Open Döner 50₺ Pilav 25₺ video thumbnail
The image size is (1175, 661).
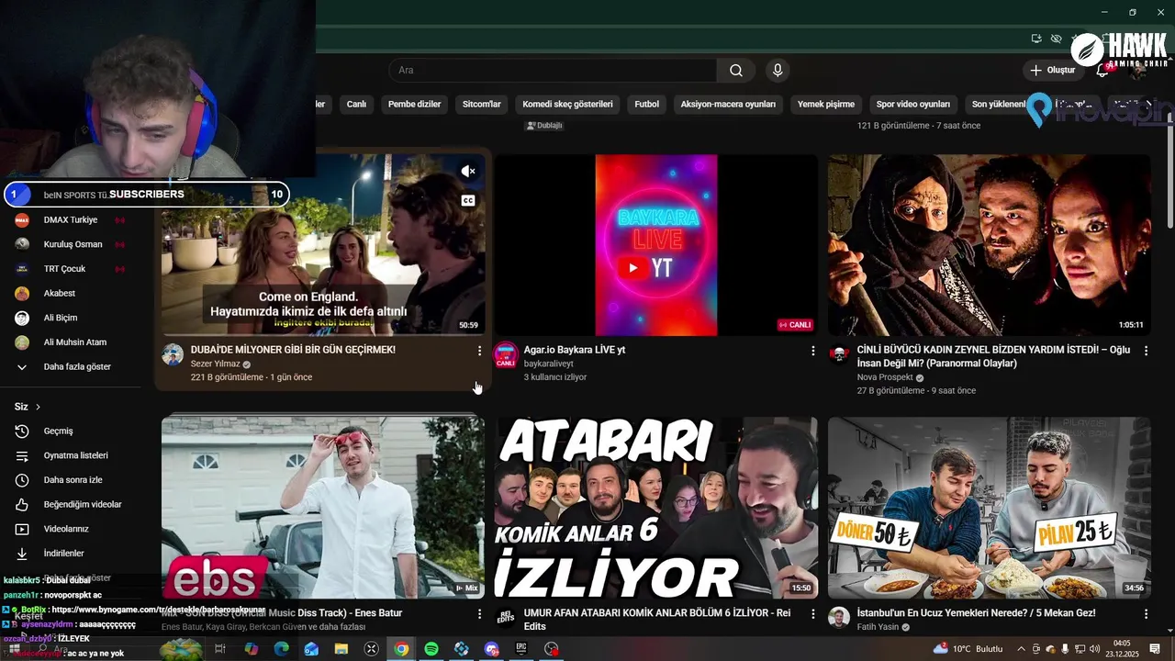coord(990,508)
